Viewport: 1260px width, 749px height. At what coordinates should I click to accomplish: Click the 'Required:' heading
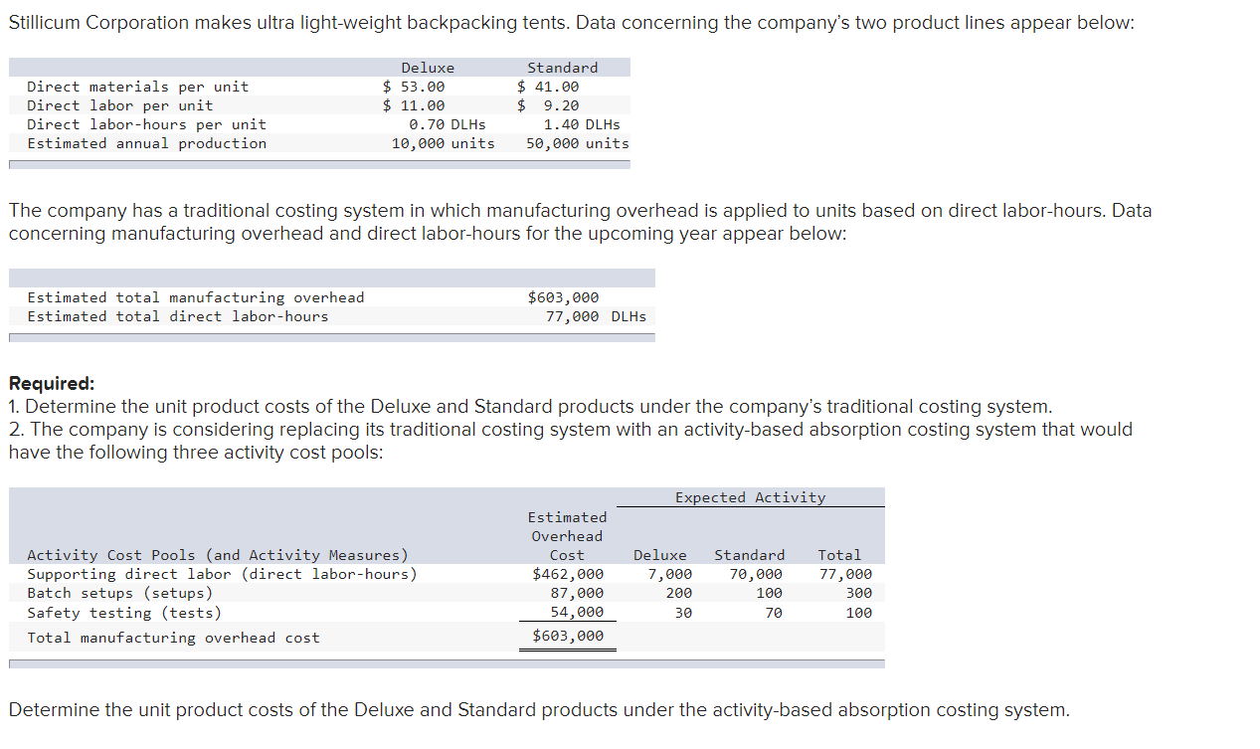[52, 383]
